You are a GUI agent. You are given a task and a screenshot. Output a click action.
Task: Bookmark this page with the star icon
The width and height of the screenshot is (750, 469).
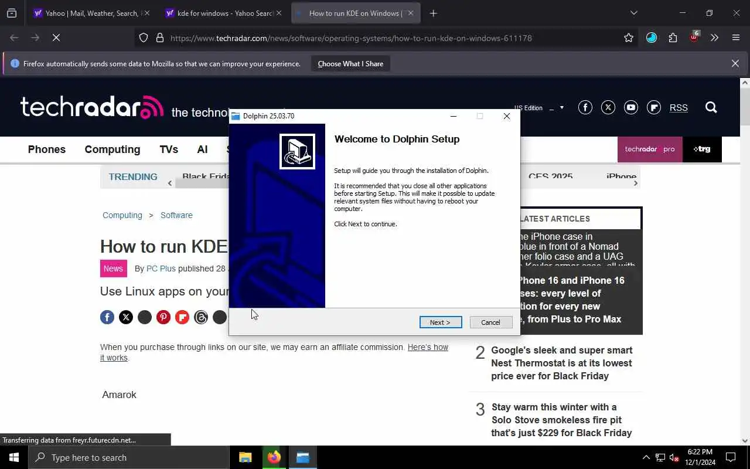tap(629, 38)
